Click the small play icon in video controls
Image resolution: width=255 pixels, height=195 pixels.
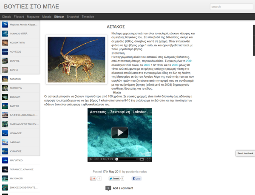click(x=91, y=159)
